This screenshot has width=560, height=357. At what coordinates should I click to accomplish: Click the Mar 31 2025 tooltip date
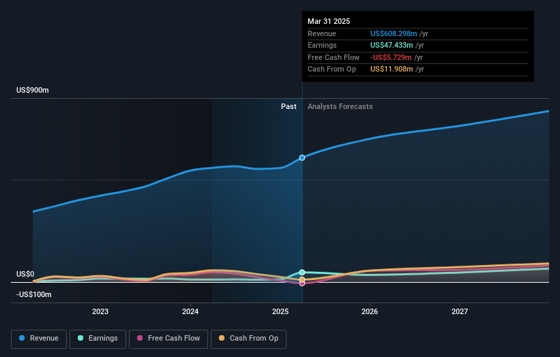329,21
